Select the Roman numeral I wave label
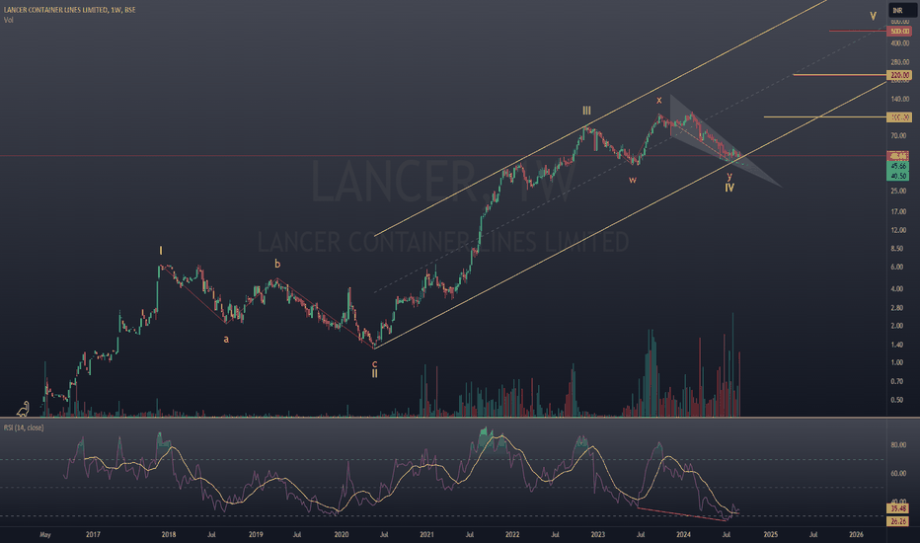Screen dimensions: 920x543 161,251
